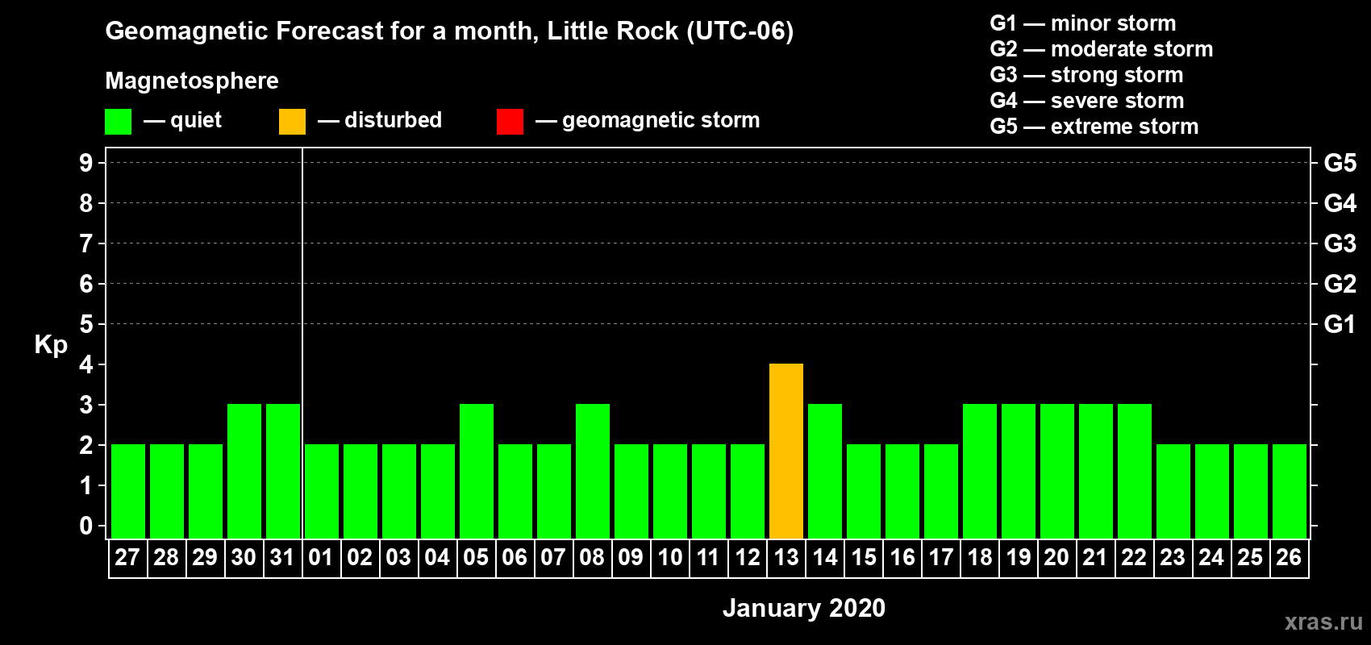1371x645 pixels.
Task: Click the Geomagnetic Forecast title text
Action: pyautogui.click(x=449, y=31)
